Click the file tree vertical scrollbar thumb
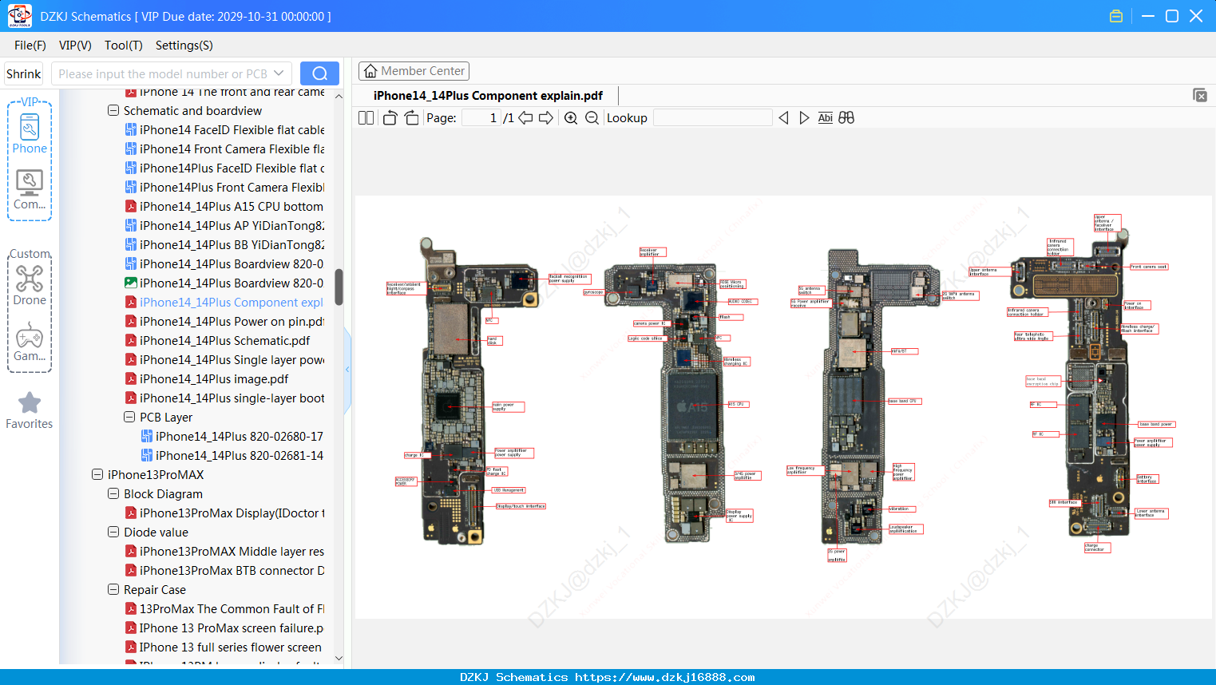Viewport: 1216px width, 685px height. coord(339,287)
